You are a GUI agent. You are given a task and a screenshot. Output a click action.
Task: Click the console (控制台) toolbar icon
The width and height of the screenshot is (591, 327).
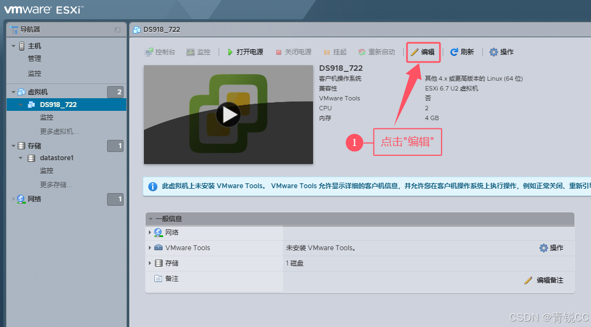[x=149, y=52]
